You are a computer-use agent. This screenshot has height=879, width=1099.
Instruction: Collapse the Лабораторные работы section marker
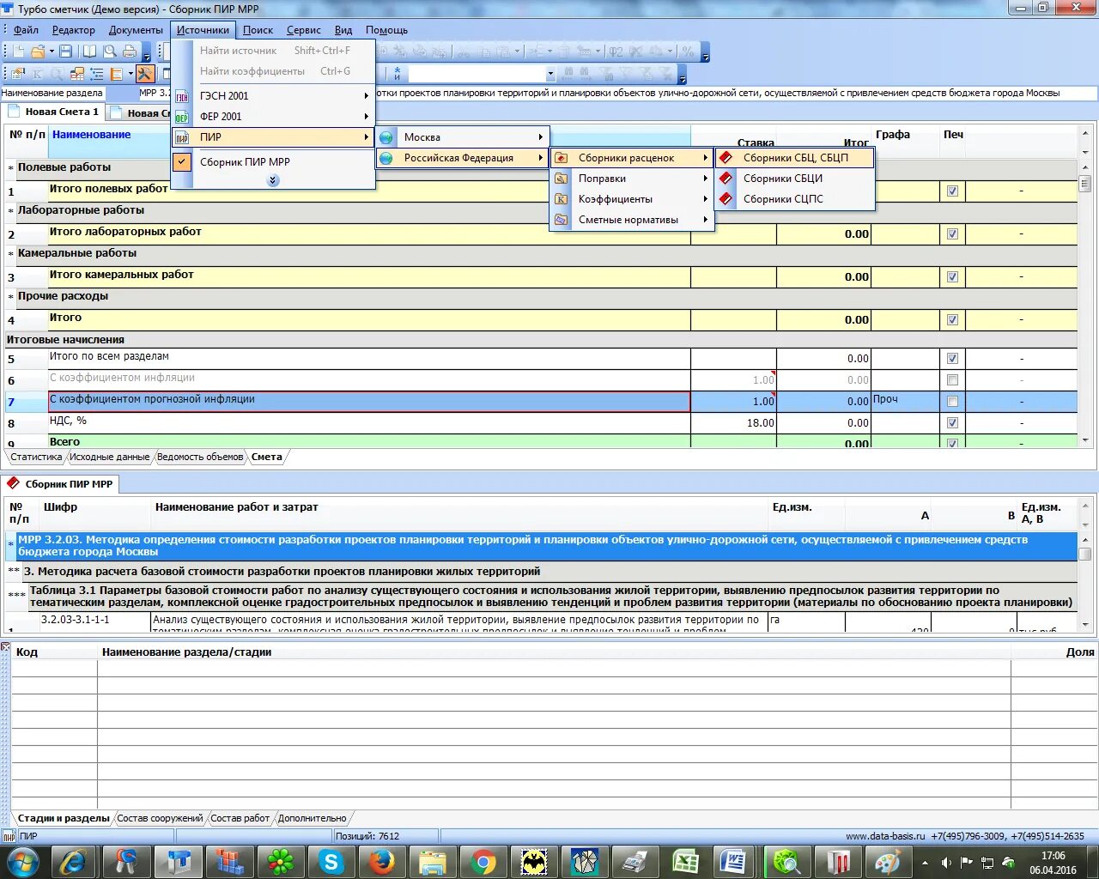point(11,211)
